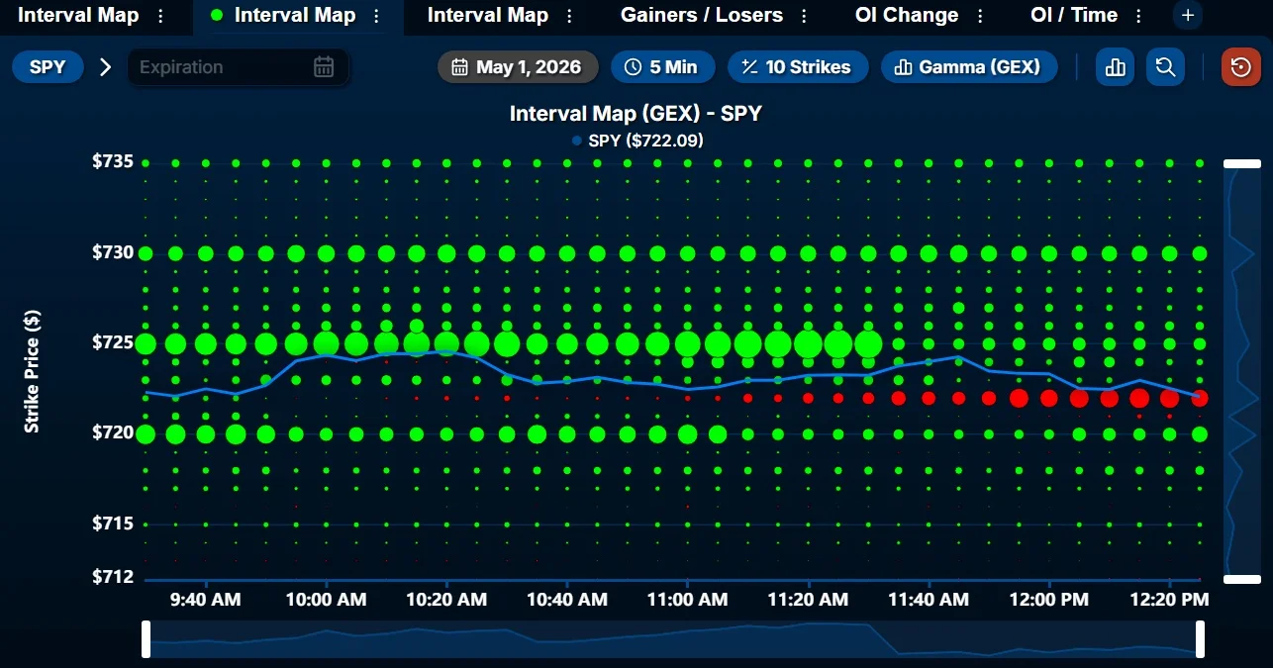Image resolution: width=1273 pixels, height=668 pixels.
Task: Open options menu of third Interval Map tab
Action: (x=568, y=16)
